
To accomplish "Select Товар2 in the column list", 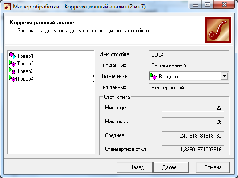I will coord(25,64).
